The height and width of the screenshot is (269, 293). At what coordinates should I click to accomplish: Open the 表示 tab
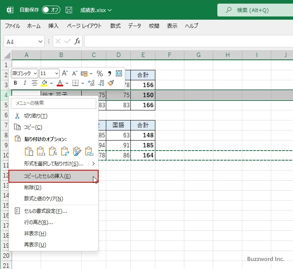[x=172, y=26]
